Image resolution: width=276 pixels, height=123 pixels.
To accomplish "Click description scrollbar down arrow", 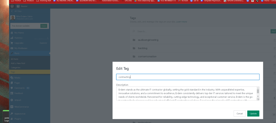I will 258,96.
